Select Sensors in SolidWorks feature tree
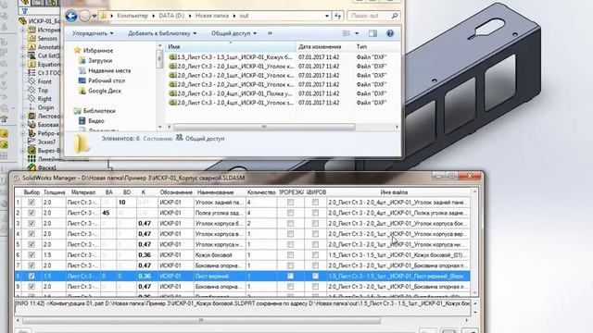Screen dimensions: 593x333 pos(47,39)
